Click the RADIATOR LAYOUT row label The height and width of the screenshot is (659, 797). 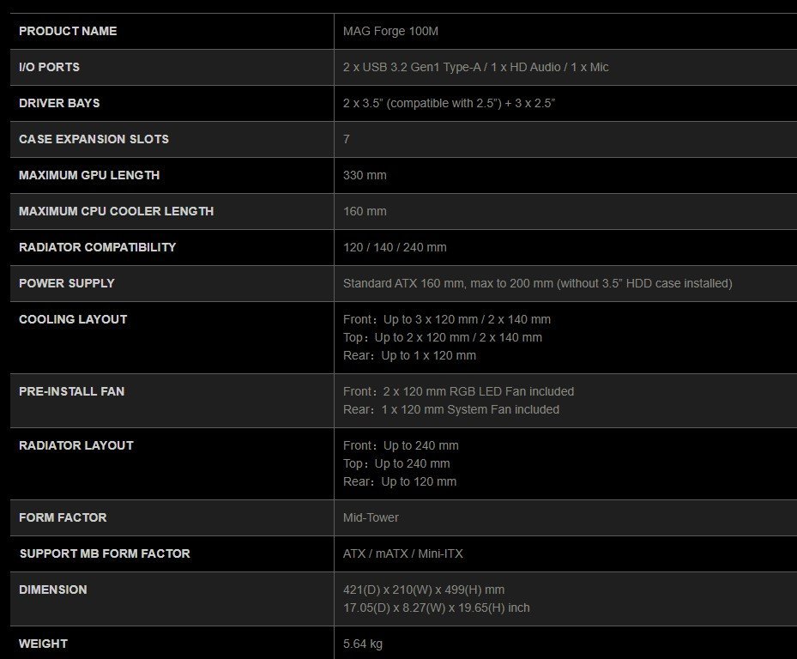click(x=76, y=445)
